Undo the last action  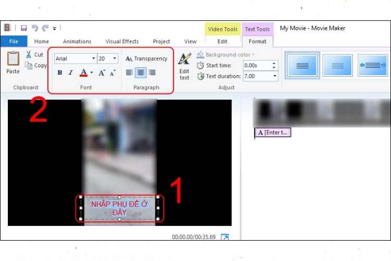tap(34, 28)
